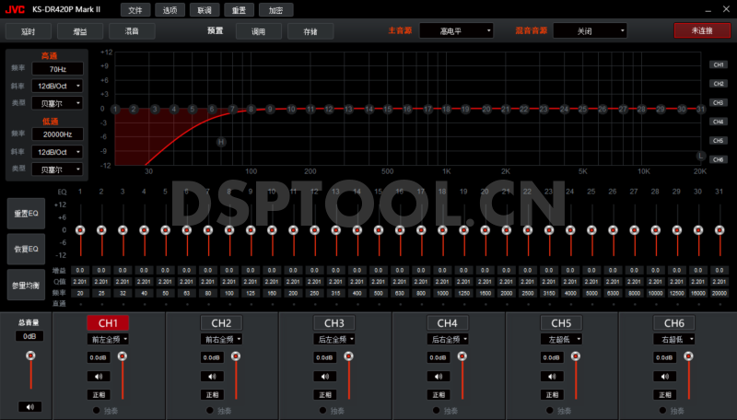Click the EQ band 1 gain slider handle

coord(80,229)
